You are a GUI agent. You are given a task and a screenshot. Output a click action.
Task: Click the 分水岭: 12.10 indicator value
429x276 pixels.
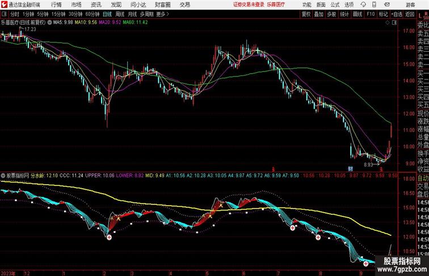(44, 176)
